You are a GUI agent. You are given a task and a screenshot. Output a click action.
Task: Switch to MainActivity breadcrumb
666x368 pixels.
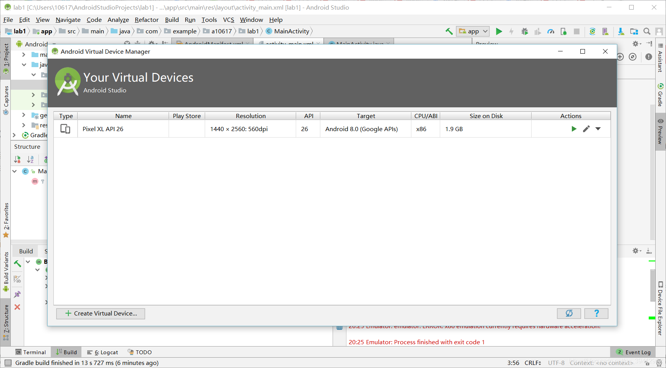click(x=288, y=31)
